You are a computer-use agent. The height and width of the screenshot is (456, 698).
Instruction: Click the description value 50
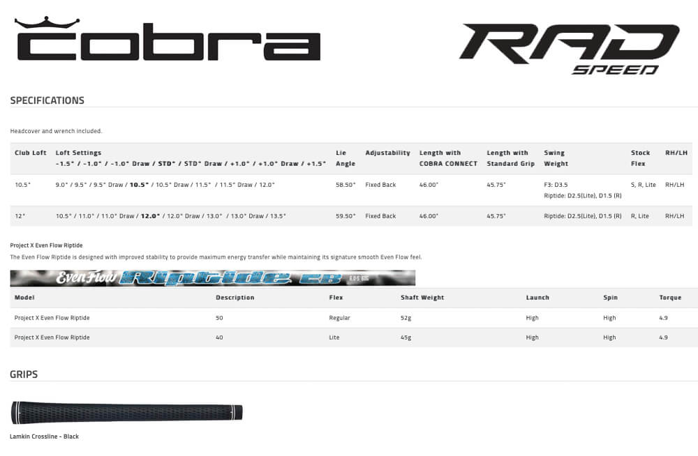pyautogui.click(x=219, y=318)
